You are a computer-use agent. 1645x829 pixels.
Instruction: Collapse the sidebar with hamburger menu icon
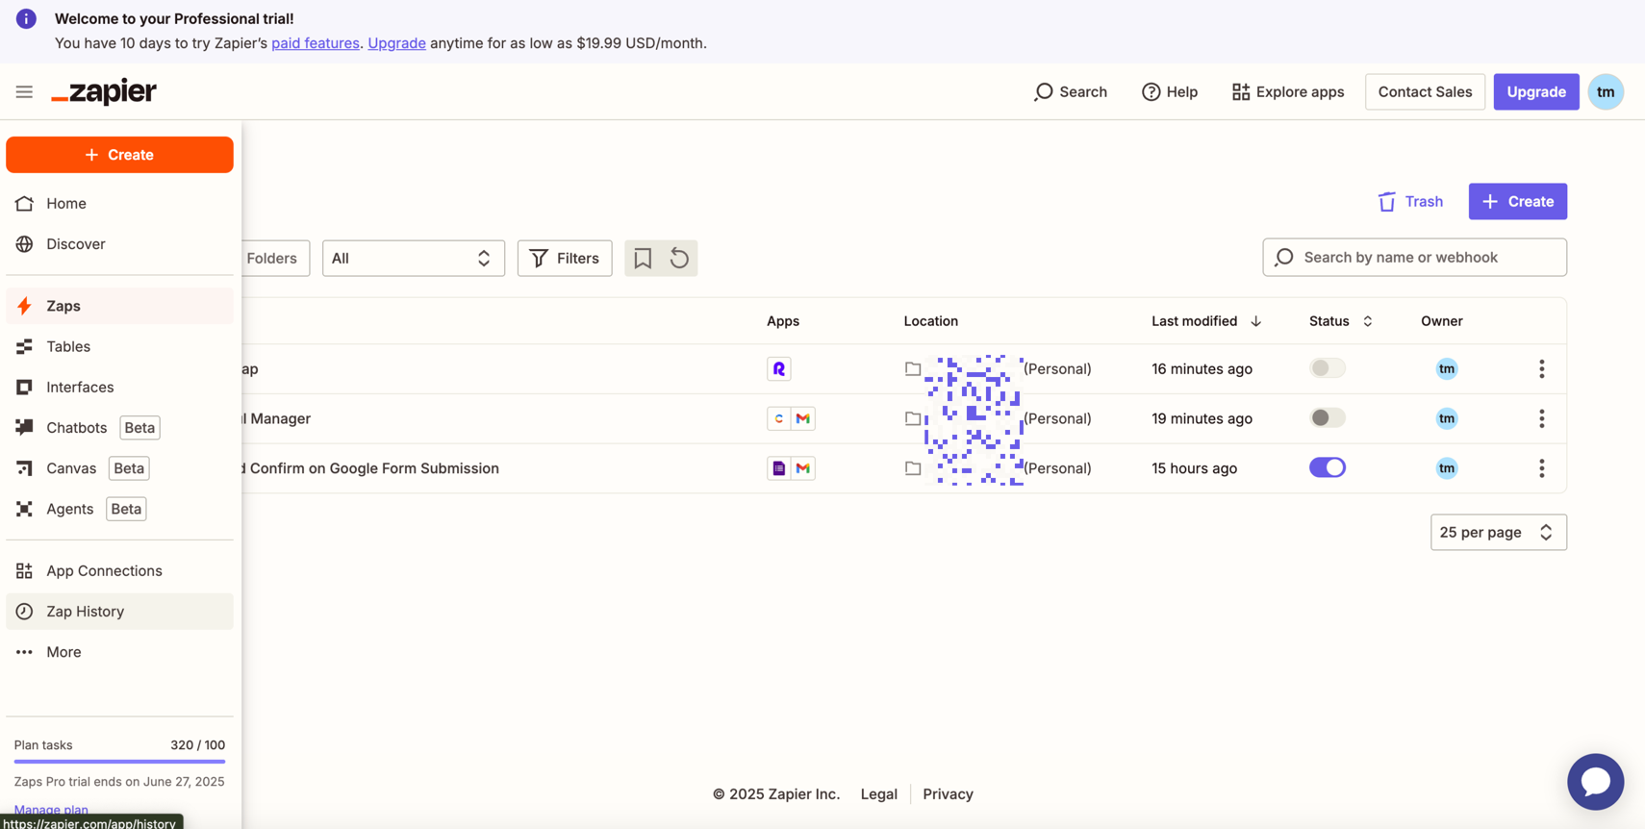tap(24, 92)
